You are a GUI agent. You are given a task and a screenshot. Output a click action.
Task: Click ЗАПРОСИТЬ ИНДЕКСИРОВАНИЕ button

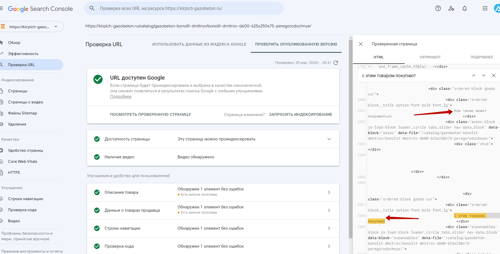click(300, 114)
